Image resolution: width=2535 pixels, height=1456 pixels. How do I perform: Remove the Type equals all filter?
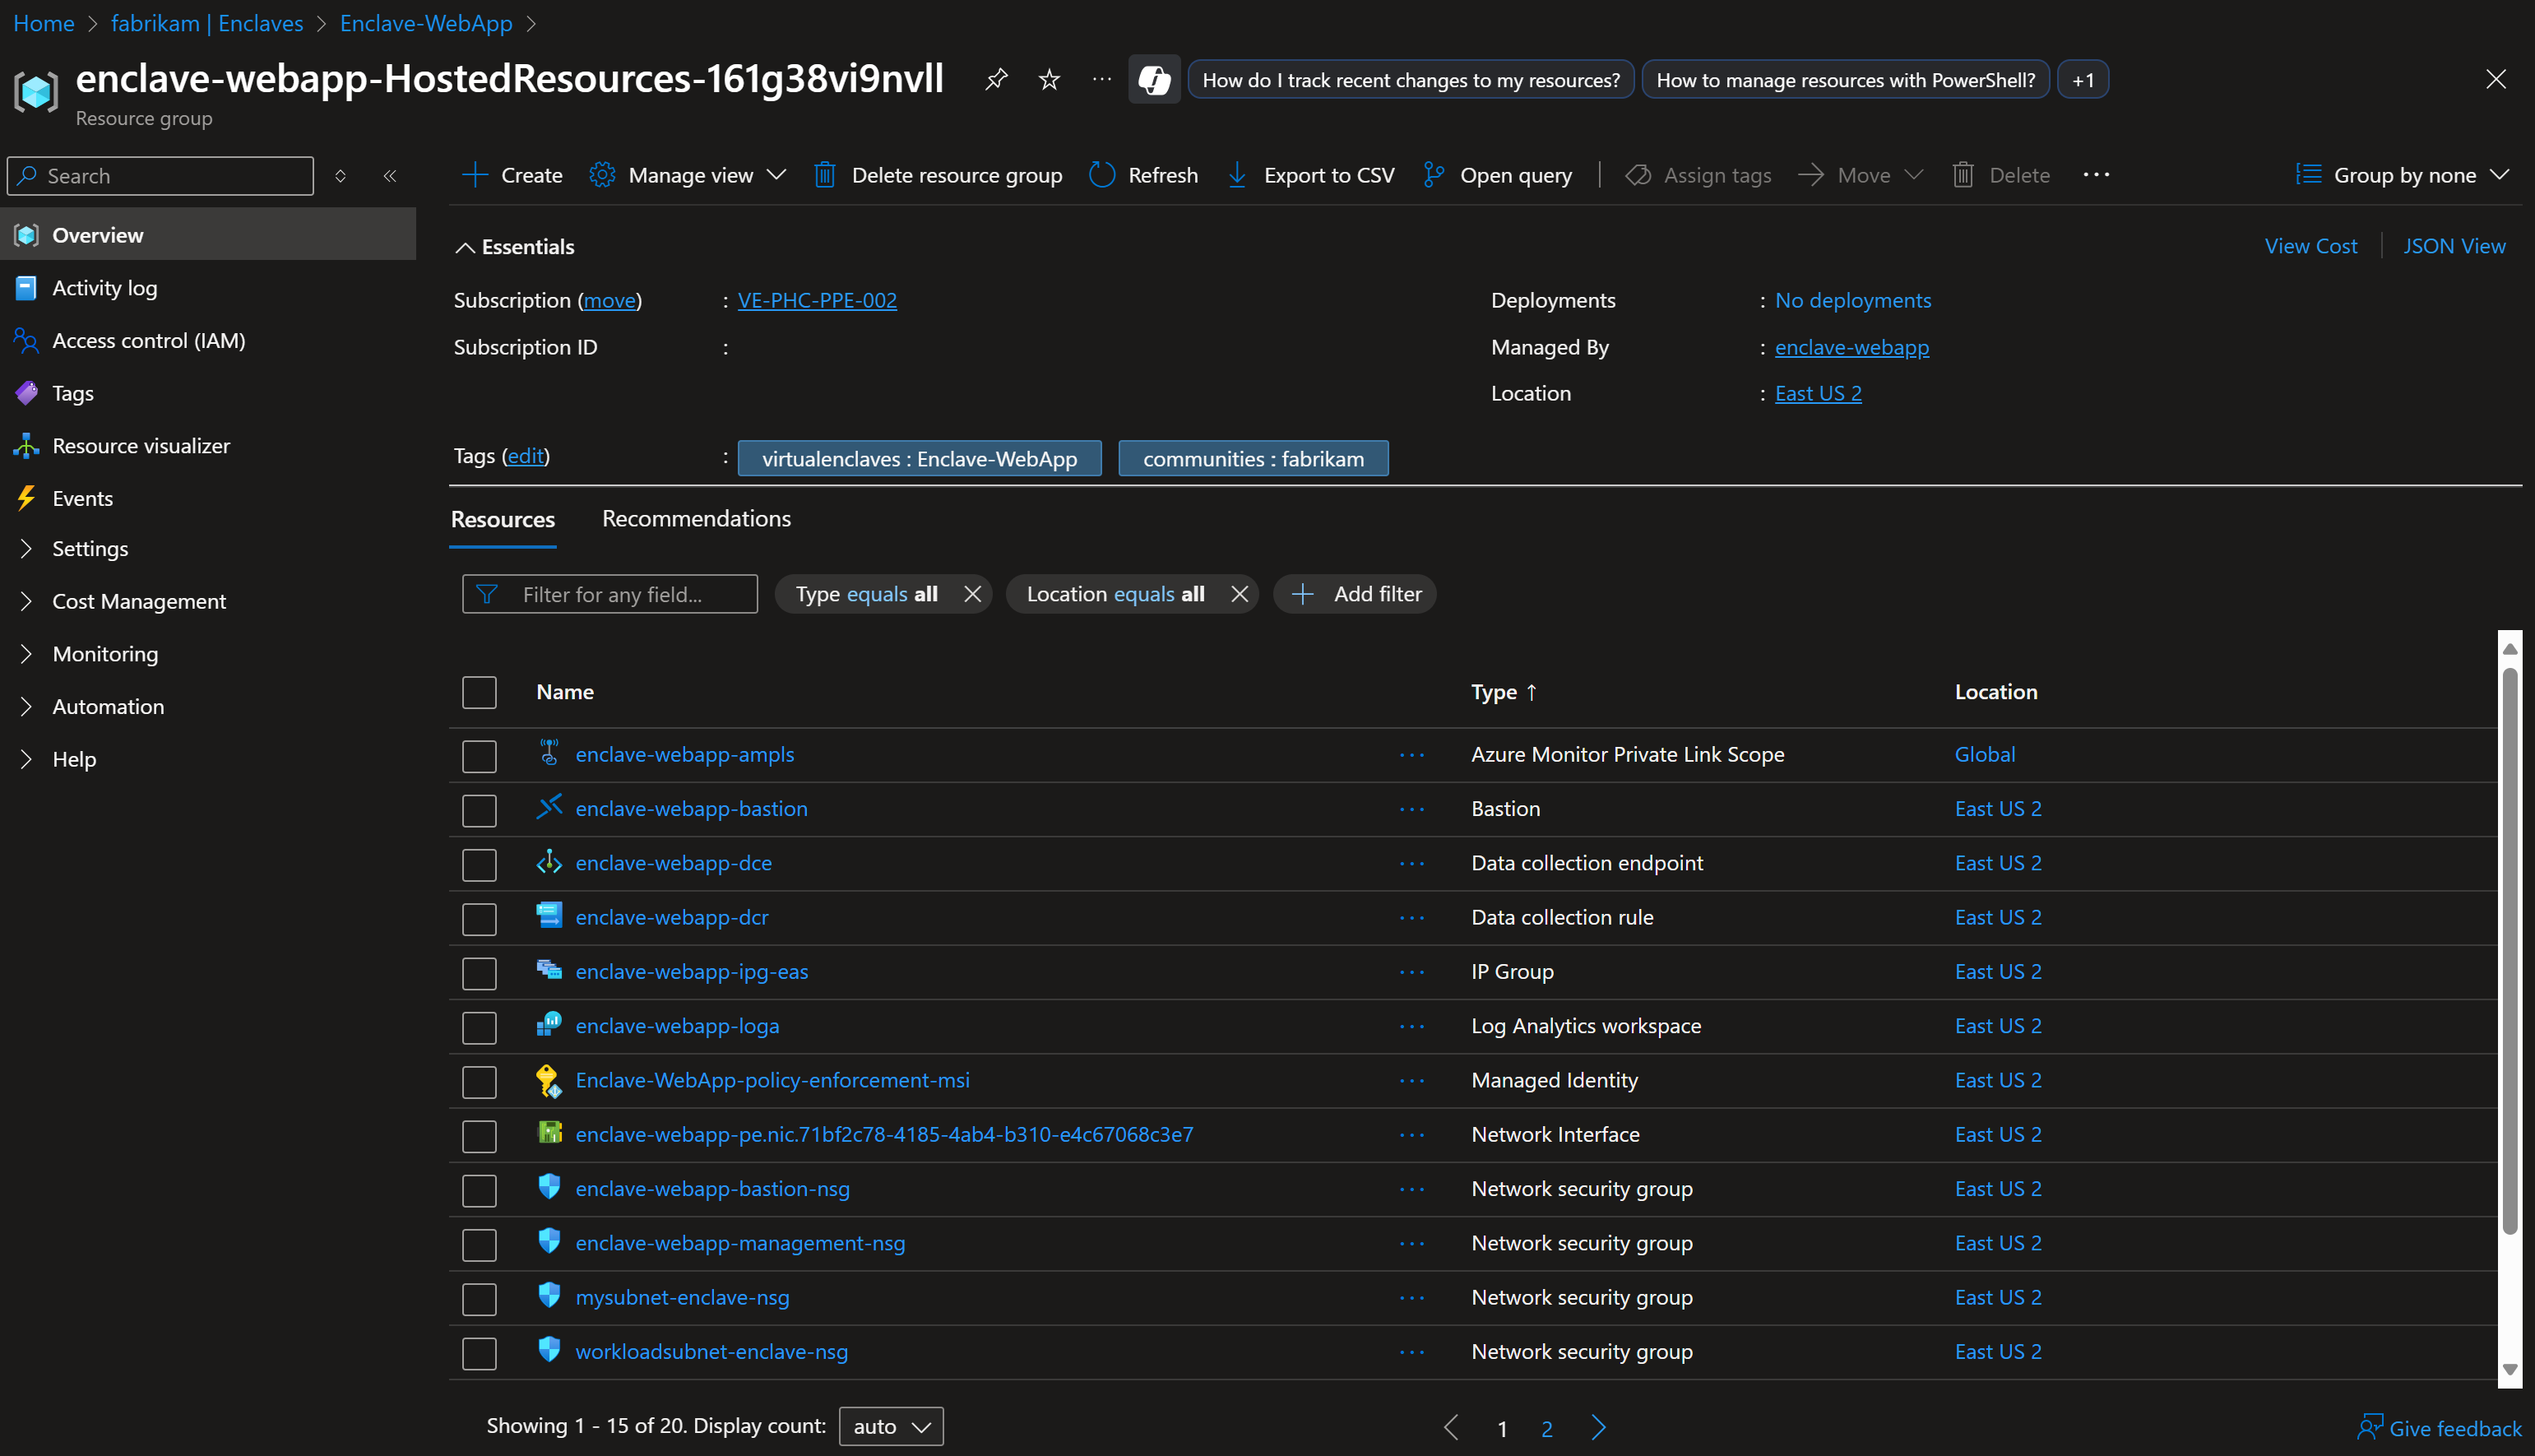(971, 594)
